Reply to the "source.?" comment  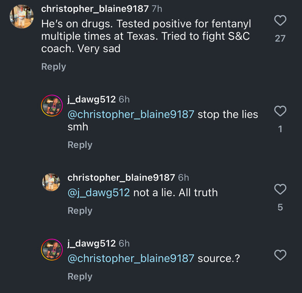tap(80, 277)
